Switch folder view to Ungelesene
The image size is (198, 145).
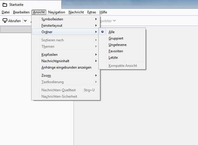coord(117,45)
